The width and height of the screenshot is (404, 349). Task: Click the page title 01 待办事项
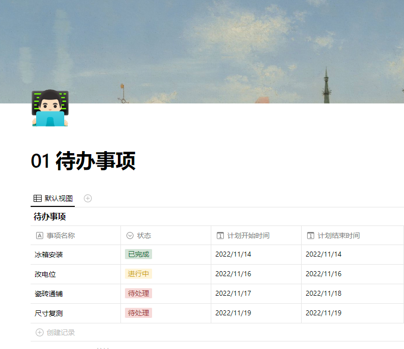[83, 161]
